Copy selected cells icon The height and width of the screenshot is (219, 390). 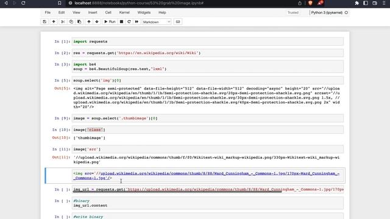(x=71, y=22)
